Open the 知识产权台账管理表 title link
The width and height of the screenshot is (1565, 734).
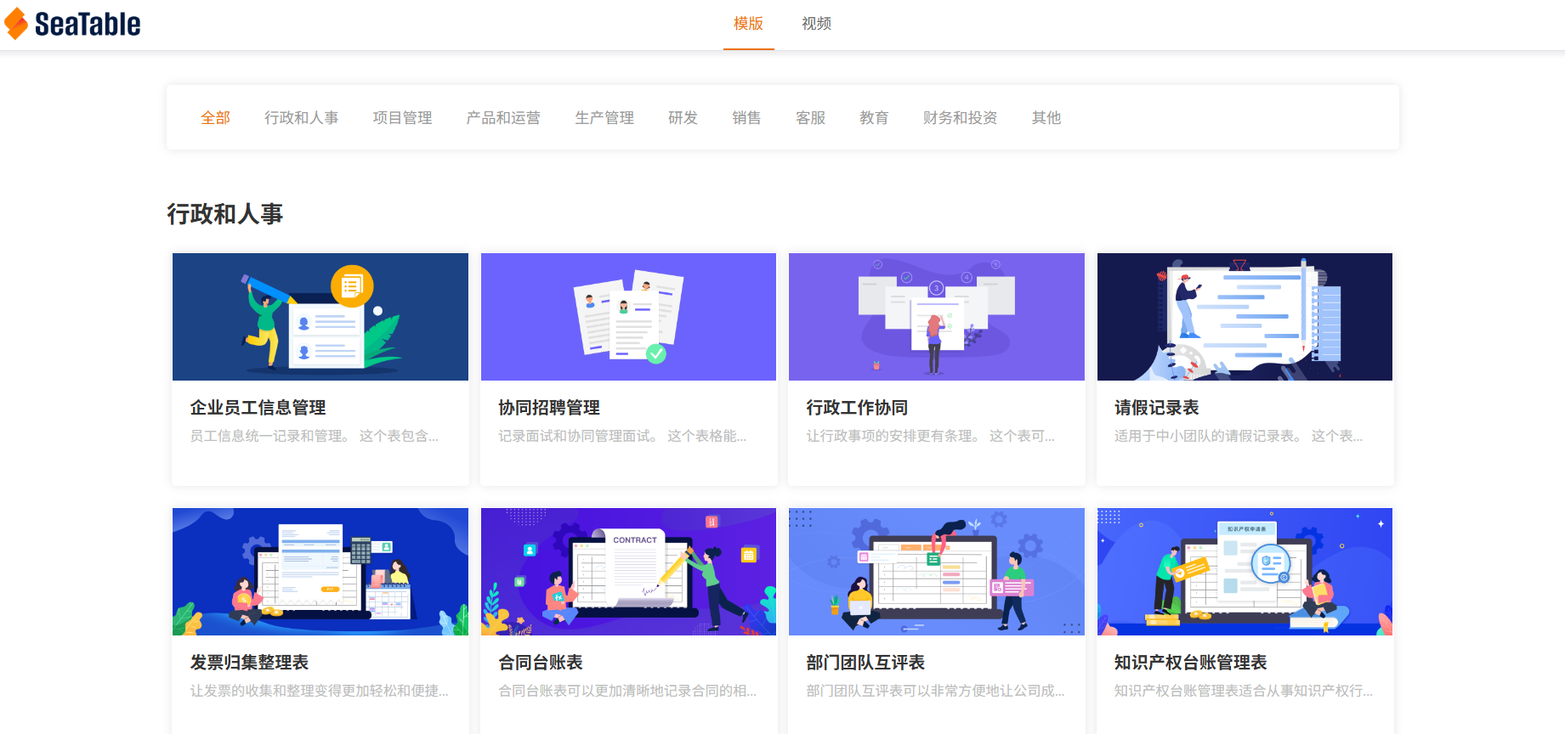pyautogui.click(x=1190, y=663)
